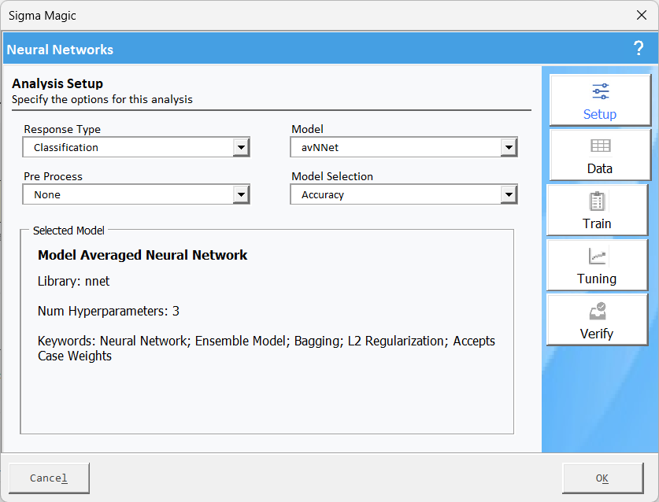Image resolution: width=659 pixels, height=502 pixels.
Task: Click the Data table grid icon
Action: [600, 146]
